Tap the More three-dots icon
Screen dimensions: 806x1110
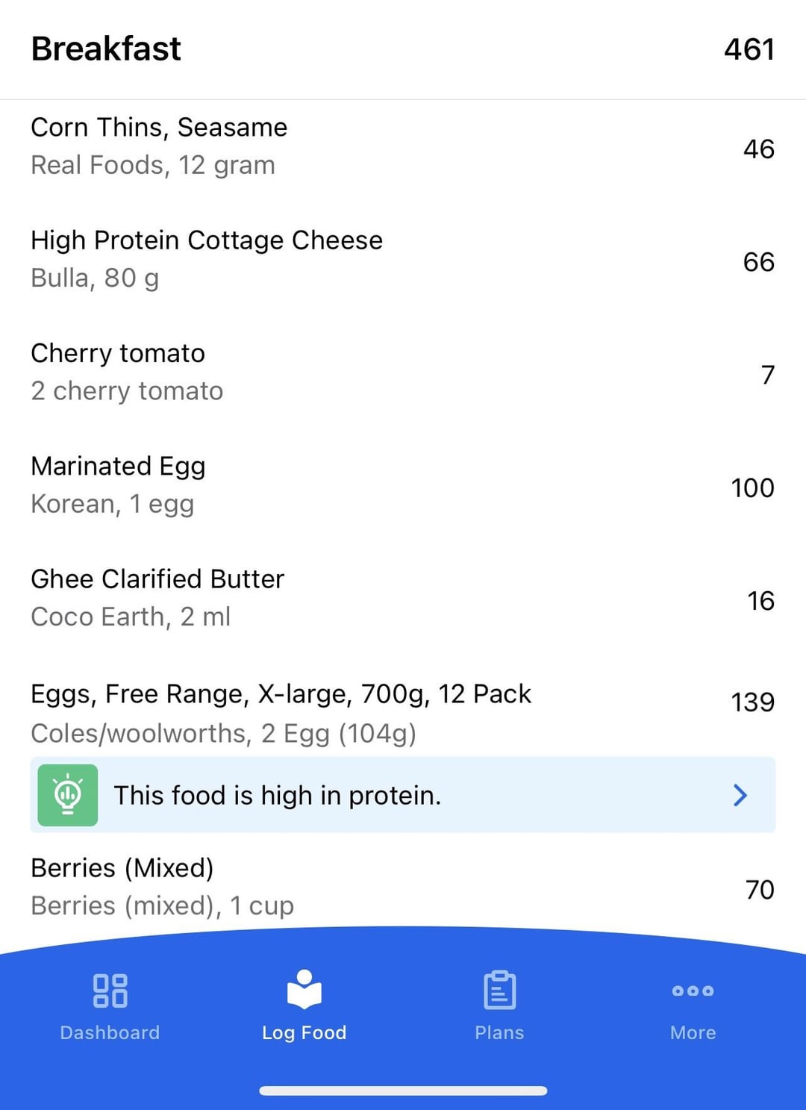coord(693,991)
